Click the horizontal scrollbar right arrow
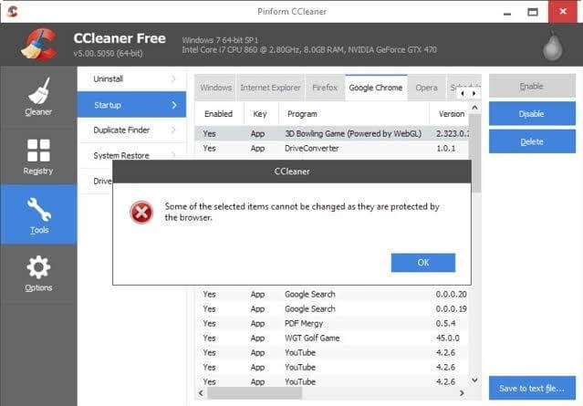The image size is (583, 406). 463,393
